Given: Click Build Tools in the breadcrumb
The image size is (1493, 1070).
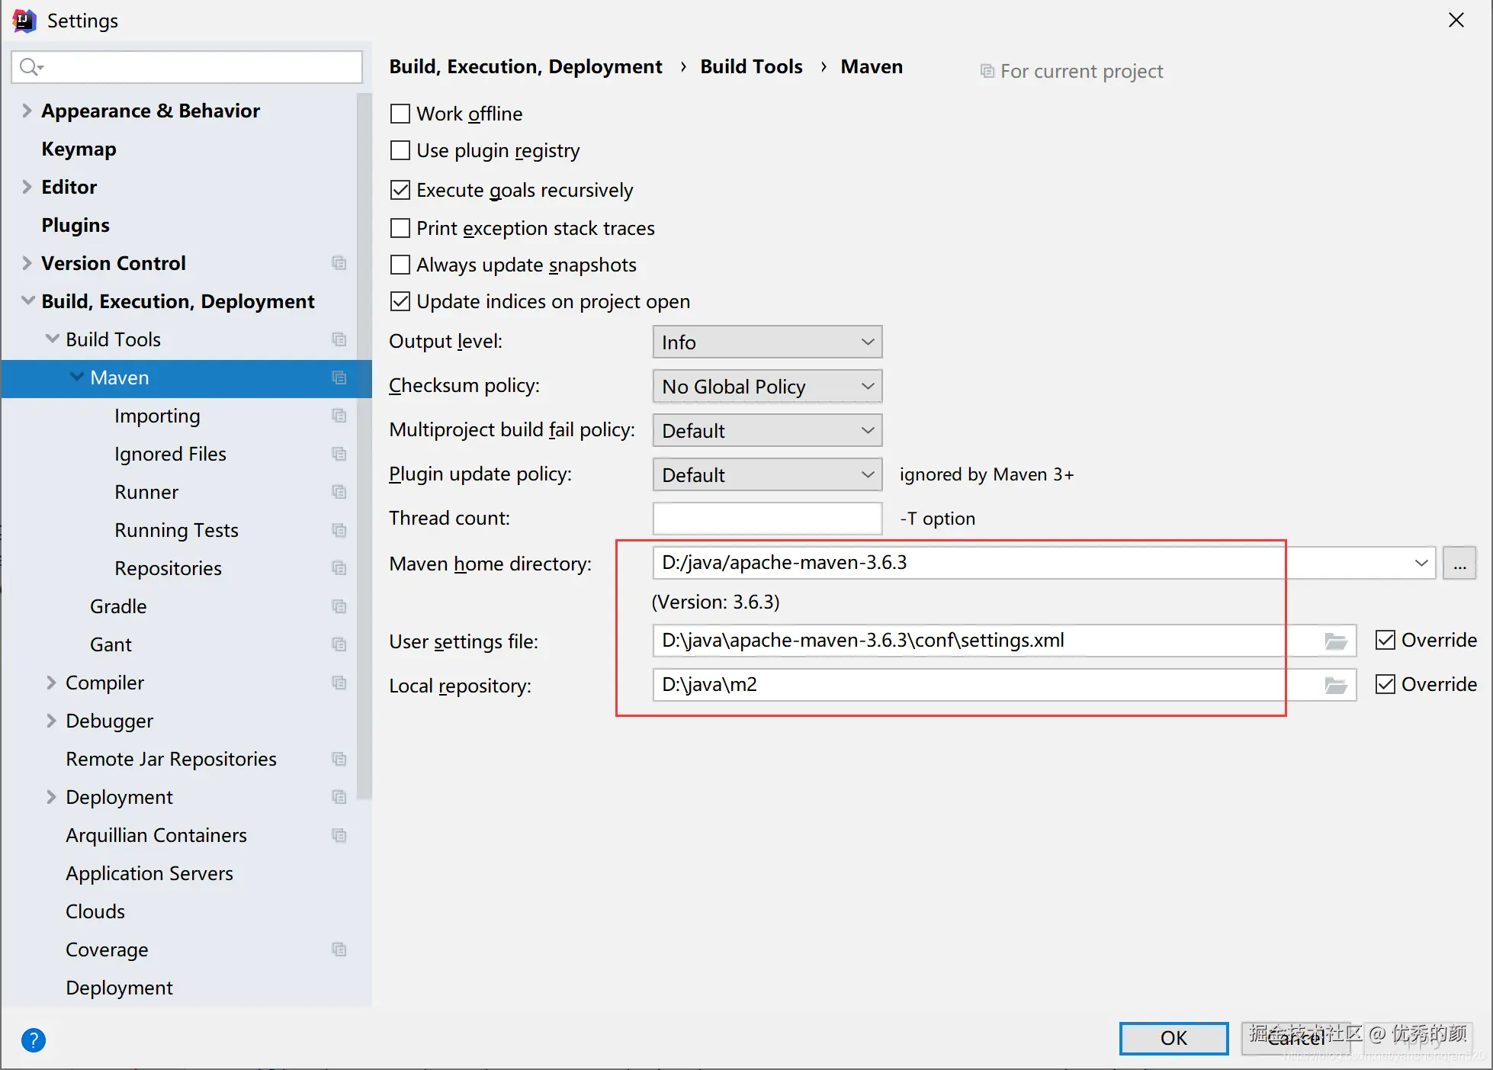Looking at the screenshot, I should pyautogui.click(x=751, y=67).
